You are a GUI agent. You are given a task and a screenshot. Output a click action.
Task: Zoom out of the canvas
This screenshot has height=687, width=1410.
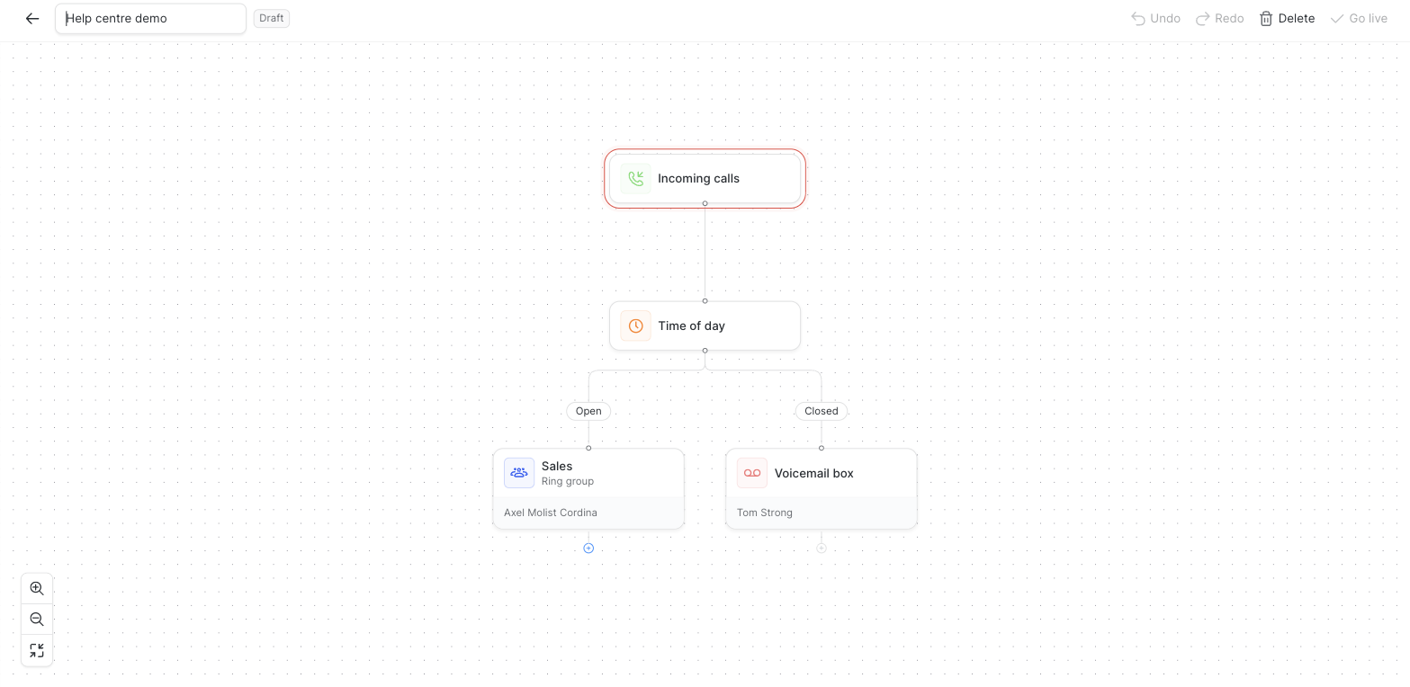[37, 619]
